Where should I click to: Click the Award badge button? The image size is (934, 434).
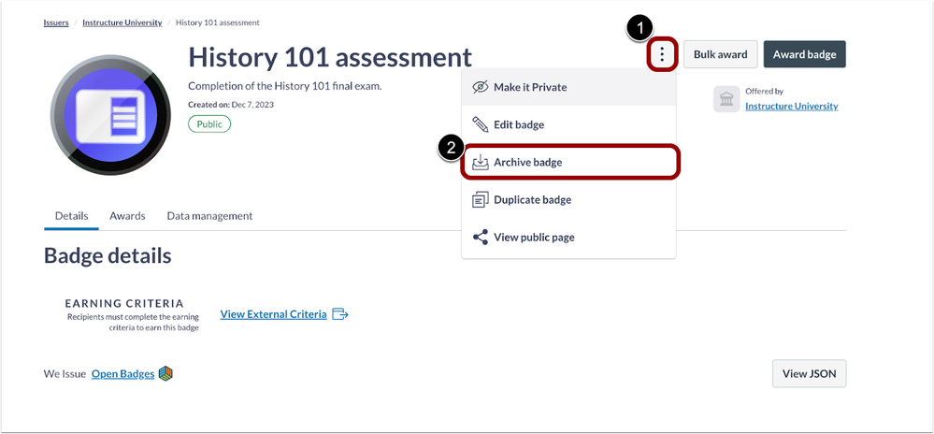(804, 54)
